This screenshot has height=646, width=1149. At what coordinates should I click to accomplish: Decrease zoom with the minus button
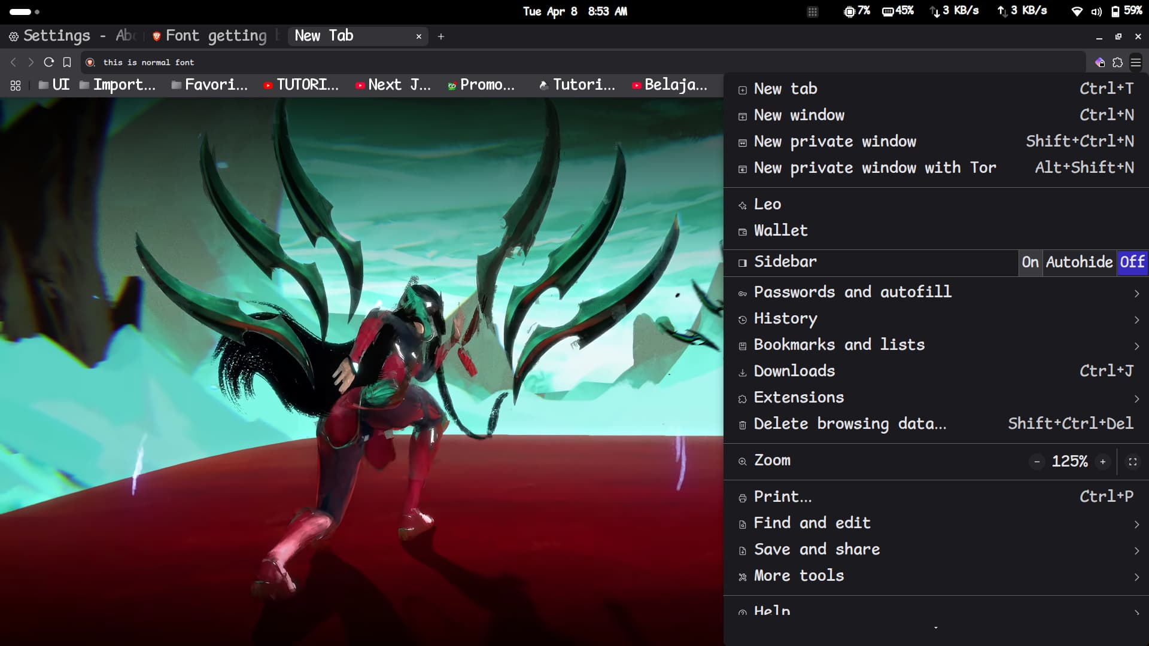point(1037,462)
